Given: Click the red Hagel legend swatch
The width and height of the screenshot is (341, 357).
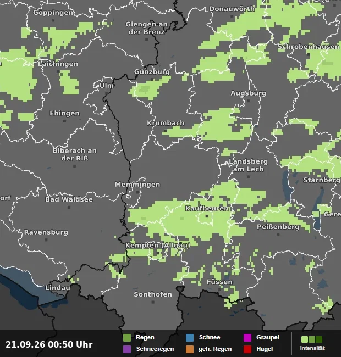Looking at the screenshot, I should 248,349.
